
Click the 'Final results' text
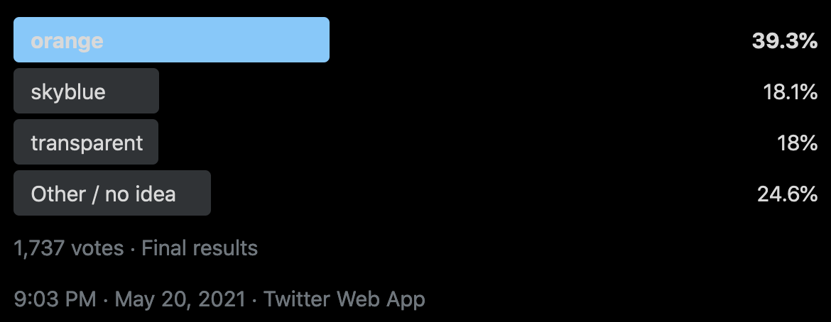(x=200, y=248)
